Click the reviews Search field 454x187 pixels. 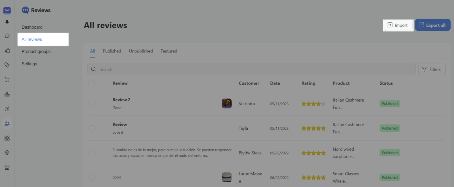(x=251, y=69)
